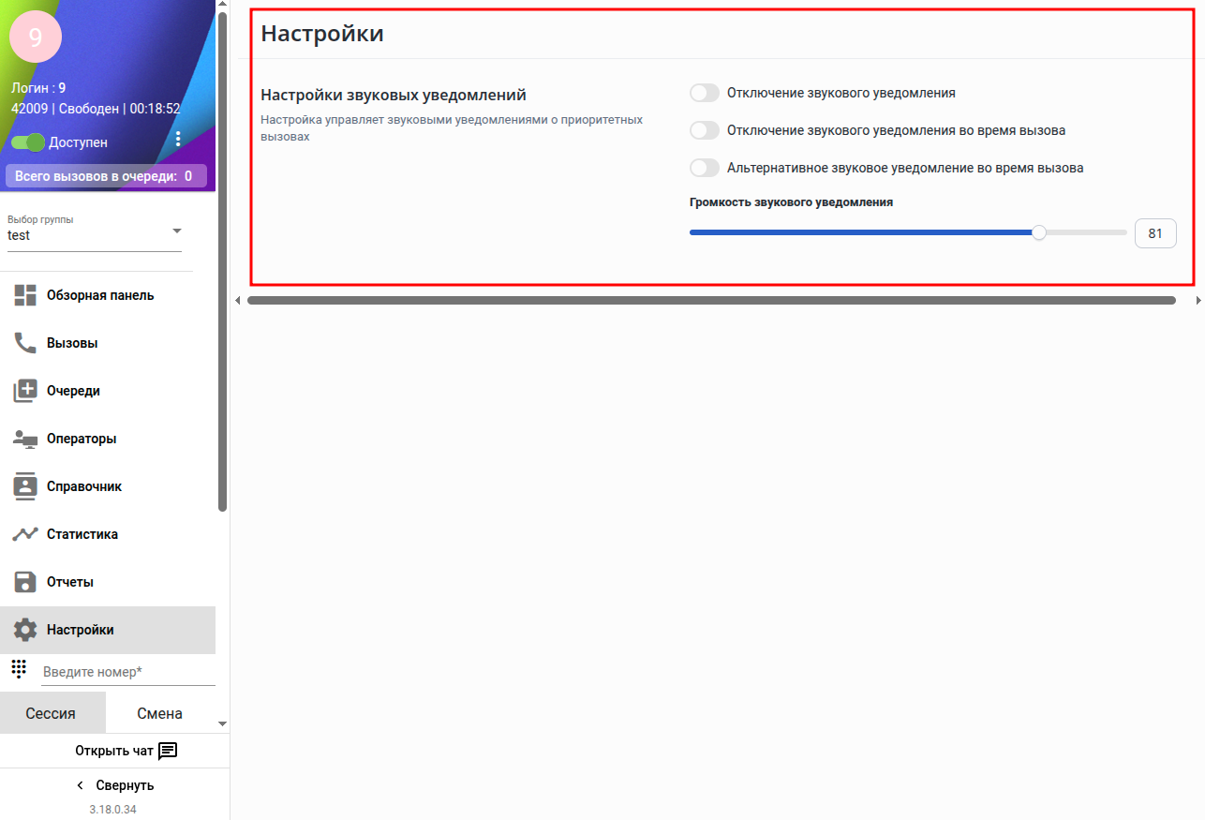Select the Операторы icon
1205x820 pixels.
25,439
